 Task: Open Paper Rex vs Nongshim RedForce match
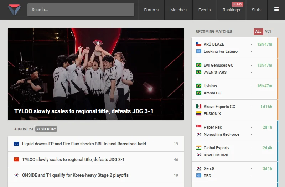tap(235, 131)
